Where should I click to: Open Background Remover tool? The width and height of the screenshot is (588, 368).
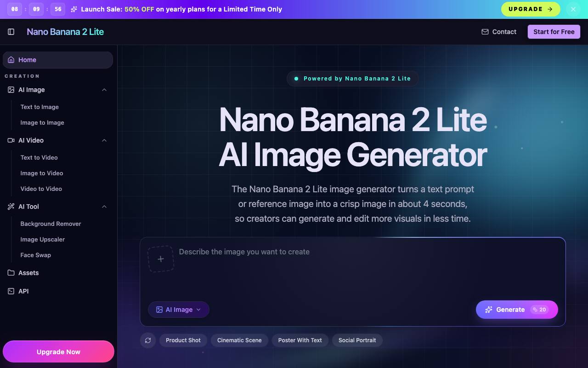[51, 224]
